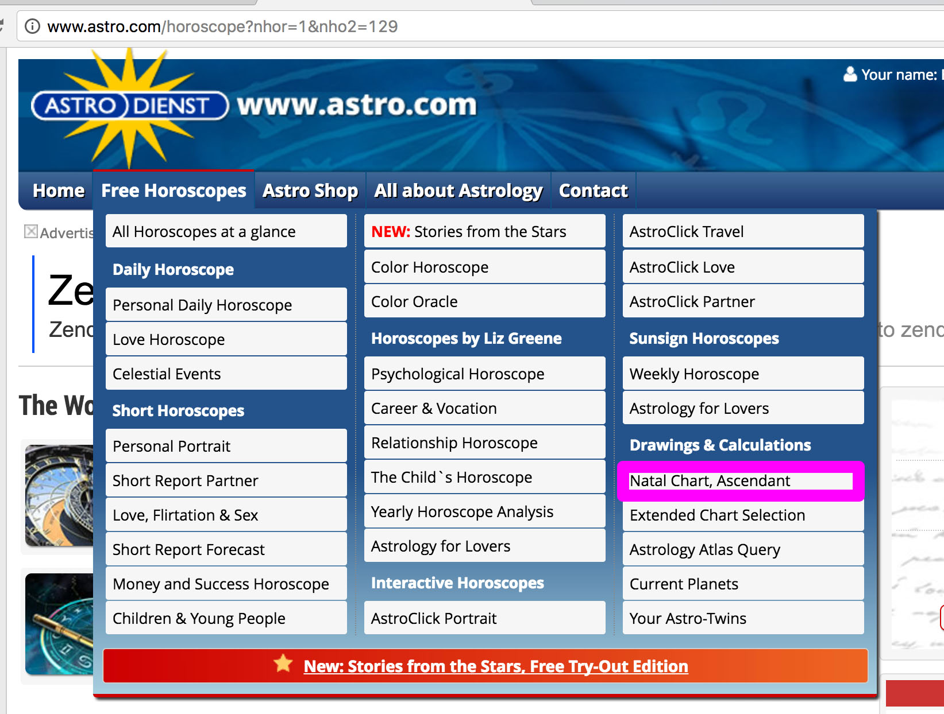Open the Contact menu
Screen dimensions: 944x714
[x=594, y=191]
